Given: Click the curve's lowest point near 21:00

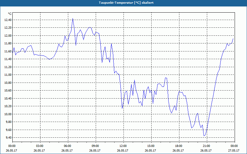Looking at the screenshot, I should coord(204,136).
